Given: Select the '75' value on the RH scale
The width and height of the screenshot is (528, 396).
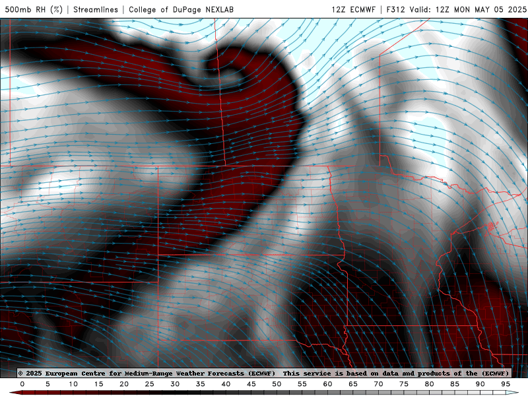Looking at the screenshot, I should [x=404, y=384].
